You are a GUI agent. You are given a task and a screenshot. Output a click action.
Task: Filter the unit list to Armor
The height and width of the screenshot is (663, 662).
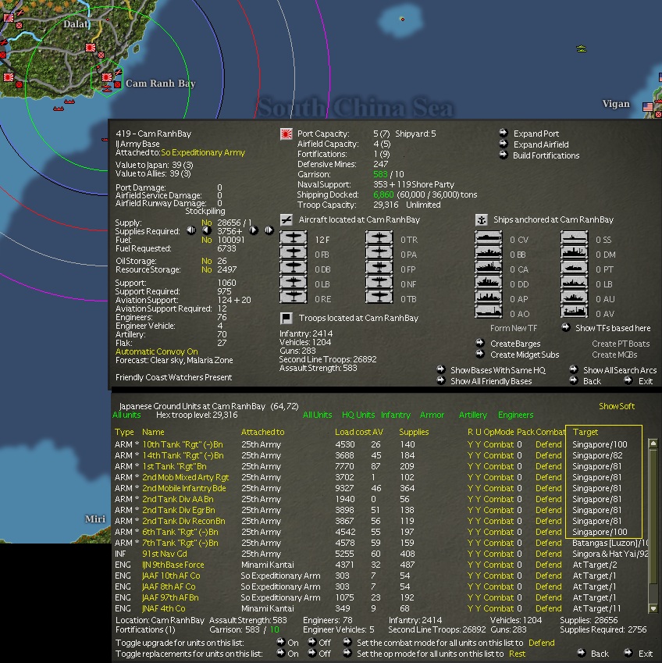click(x=432, y=415)
